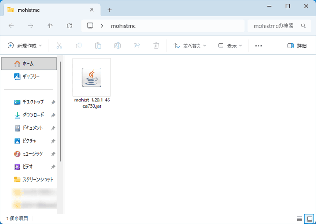Screen dimensions: 316x224
Task: Focus the mohistmcの検索 search box
Action: click(280, 26)
